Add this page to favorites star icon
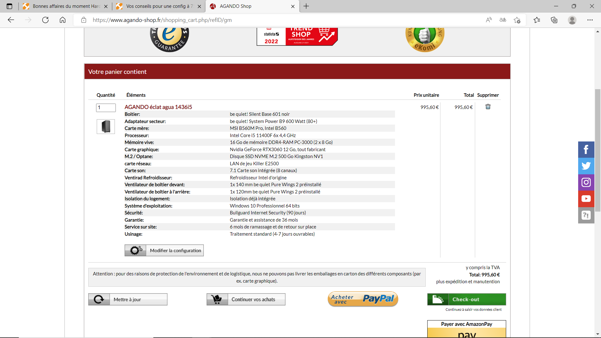This screenshot has height=338, width=601. tap(517, 20)
